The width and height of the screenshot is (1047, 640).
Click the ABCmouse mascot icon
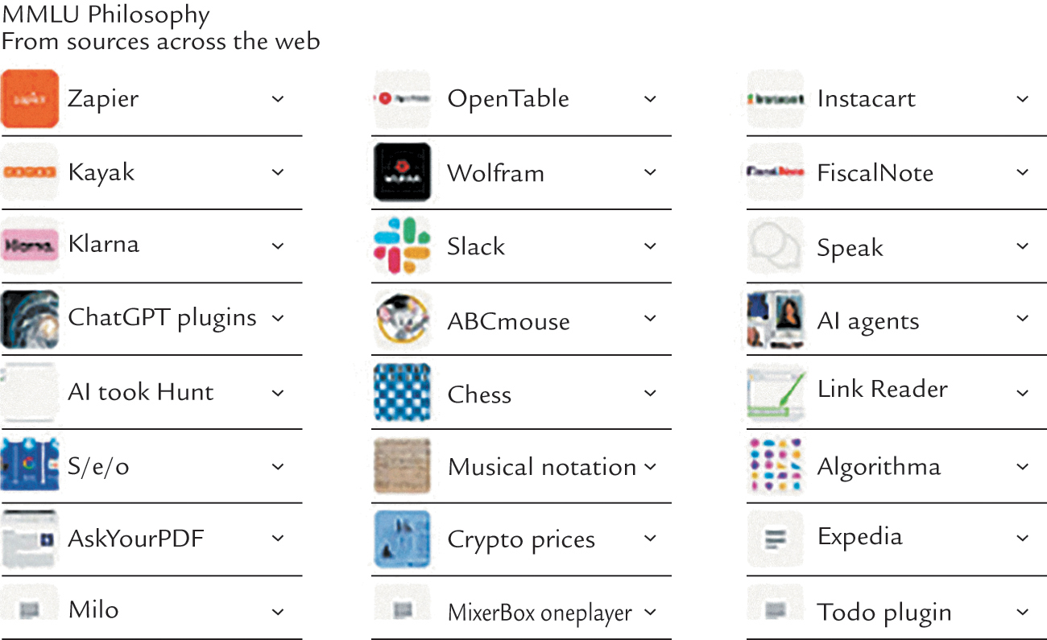403,320
